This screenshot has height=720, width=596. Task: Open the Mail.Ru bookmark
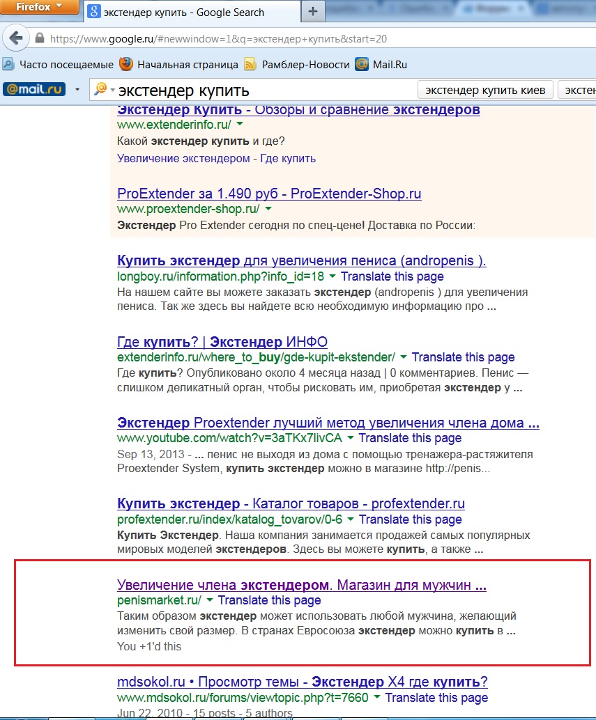coord(381,64)
